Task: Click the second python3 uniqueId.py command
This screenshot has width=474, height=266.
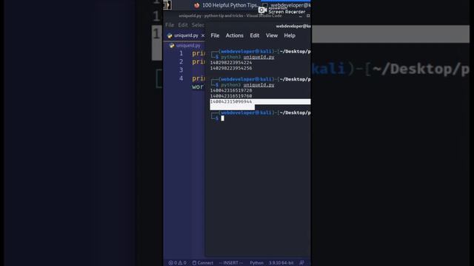Action: [x=247, y=85]
